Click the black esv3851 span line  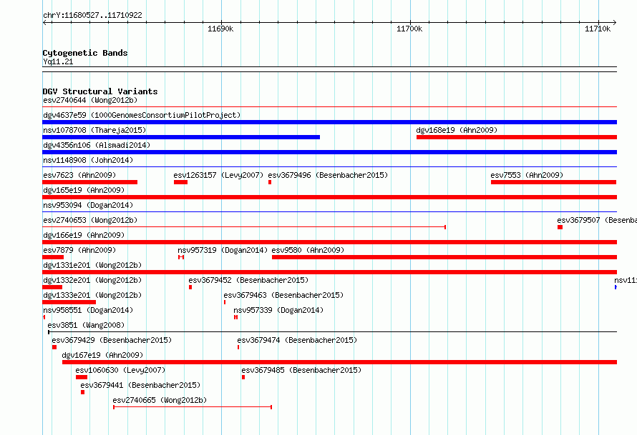coord(332,332)
